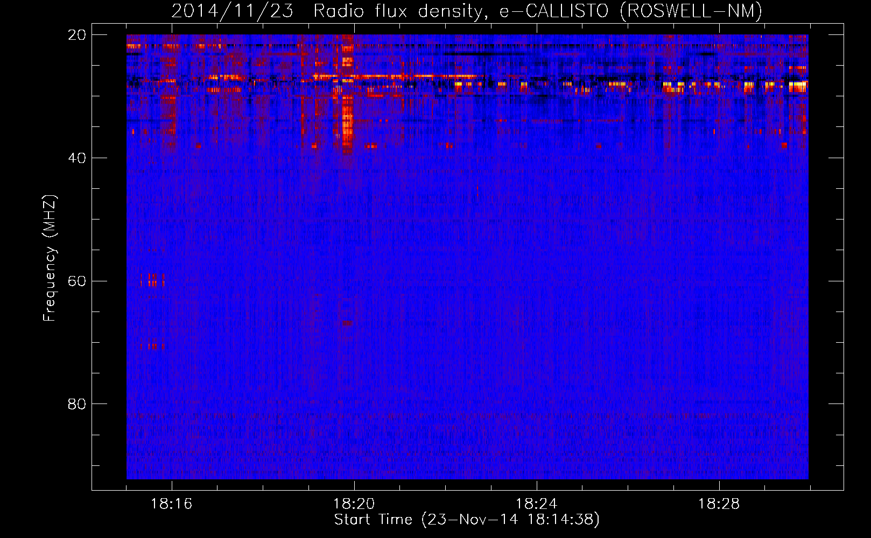Click the '18:20' time tick label
This screenshot has width=871, height=538.
click(x=354, y=504)
